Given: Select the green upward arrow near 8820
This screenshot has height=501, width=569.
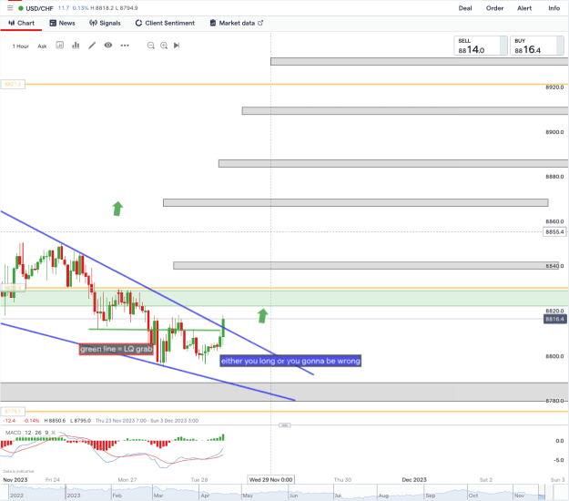Looking at the screenshot, I should click(x=263, y=316).
